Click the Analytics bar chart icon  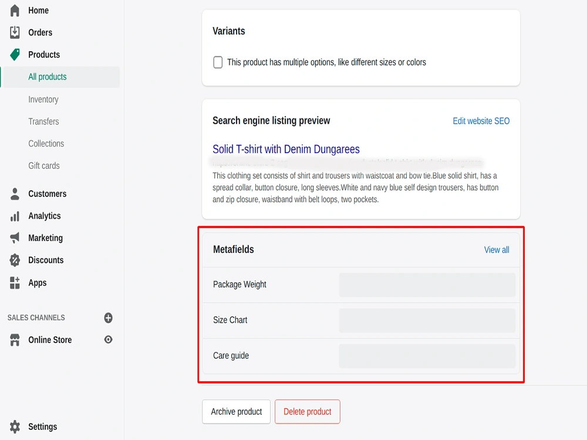point(15,216)
